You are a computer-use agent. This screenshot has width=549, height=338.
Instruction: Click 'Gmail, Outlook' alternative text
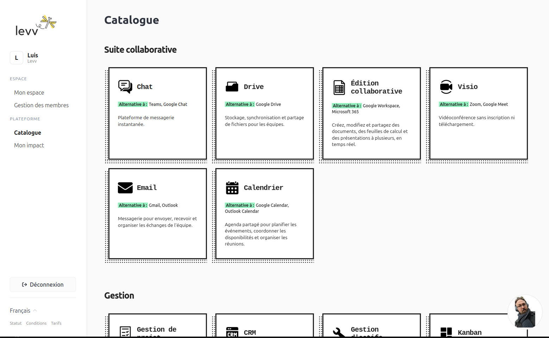[163, 205]
